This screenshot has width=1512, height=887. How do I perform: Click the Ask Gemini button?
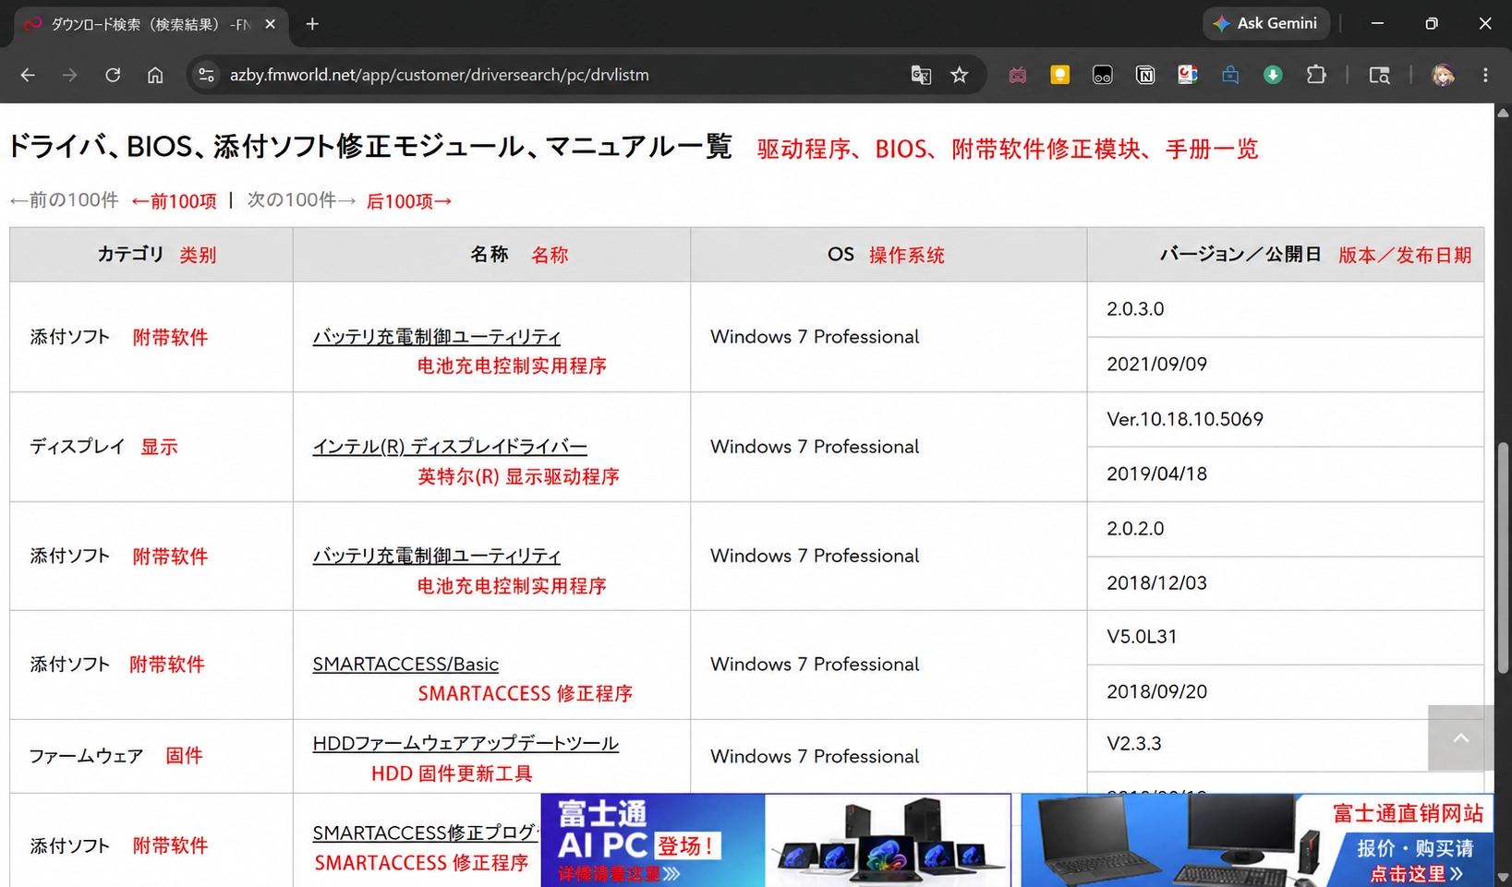(x=1265, y=23)
